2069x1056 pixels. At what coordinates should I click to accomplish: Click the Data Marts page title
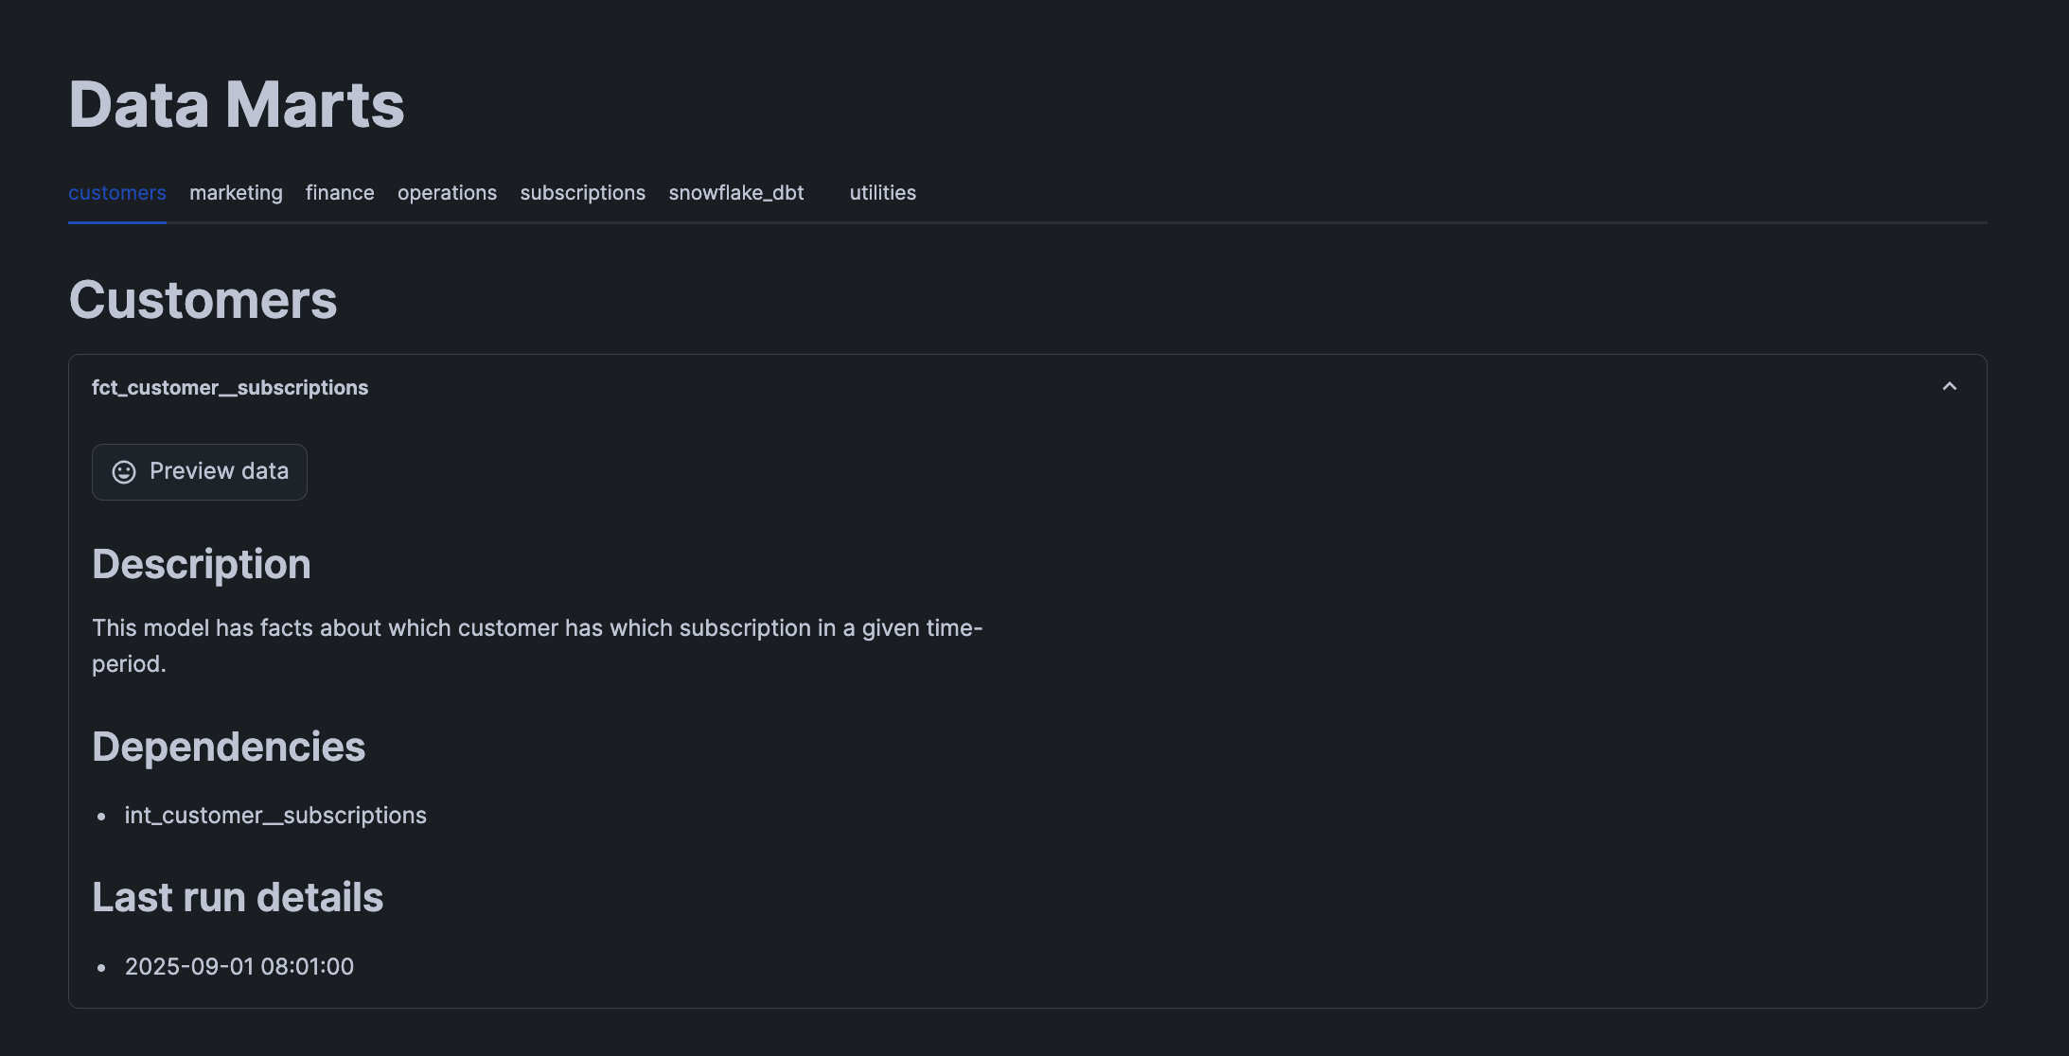pos(237,104)
